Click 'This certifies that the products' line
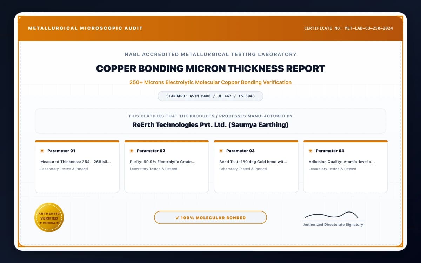Screen dimensions: 421x263 (x=210, y=116)
